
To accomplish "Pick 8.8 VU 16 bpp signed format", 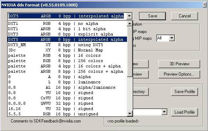I will (x=67, y=93).
